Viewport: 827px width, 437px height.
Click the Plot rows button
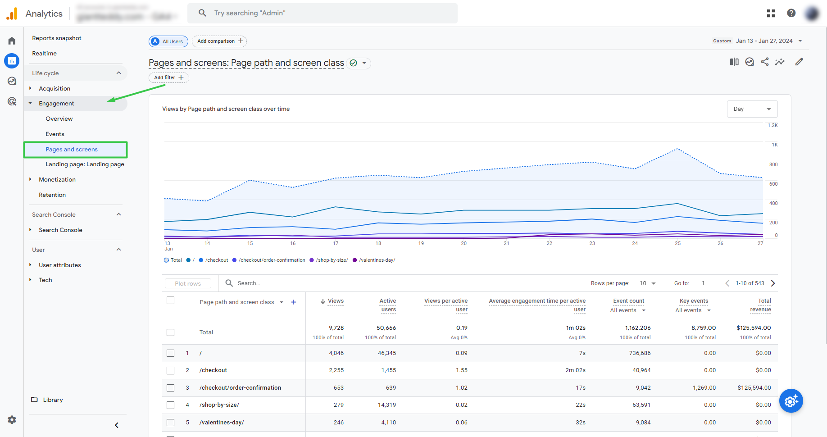pos(188,283)
